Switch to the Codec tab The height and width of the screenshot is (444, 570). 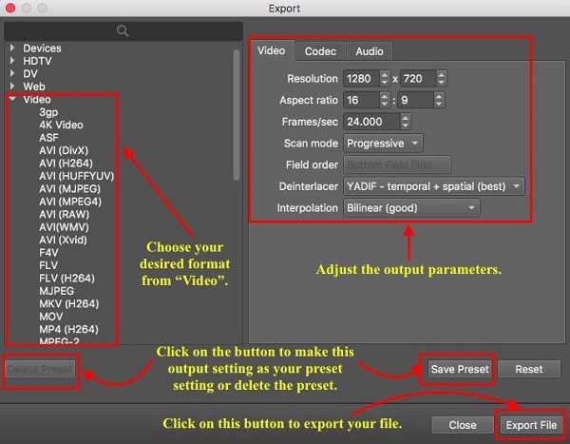320,51
